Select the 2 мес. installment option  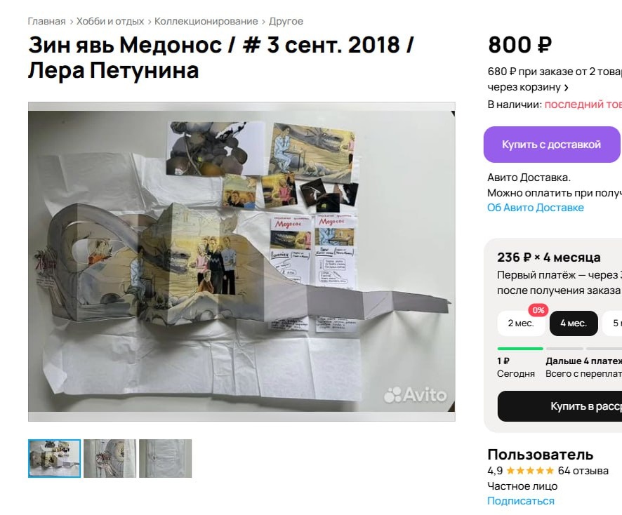point(521,323)
